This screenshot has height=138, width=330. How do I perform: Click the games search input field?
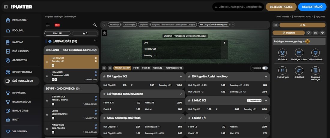click(240, 7)
